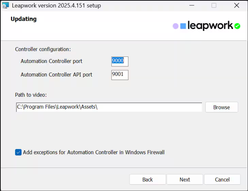The image size is (248, 191).
Task: Uncheck the Windows Firewall exceptions checkbox
Action: click(18, 153)
